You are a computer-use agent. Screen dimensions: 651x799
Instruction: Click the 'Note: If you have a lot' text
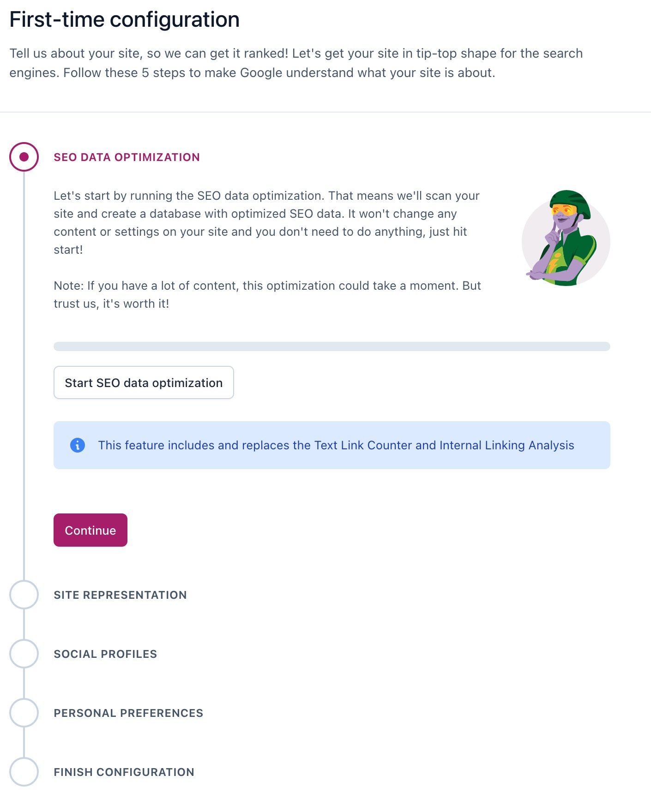click(267, 294)
